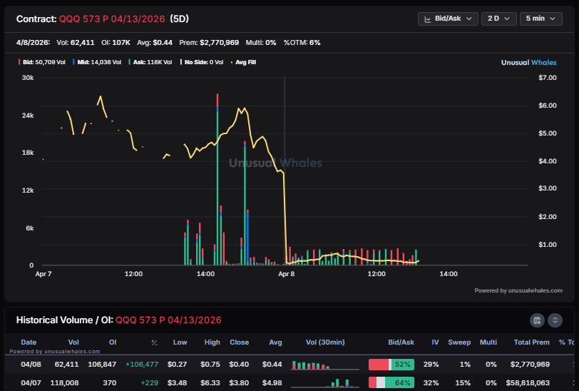
Task: Click the $58,818,063 total premium value
Action: point(528,383)
